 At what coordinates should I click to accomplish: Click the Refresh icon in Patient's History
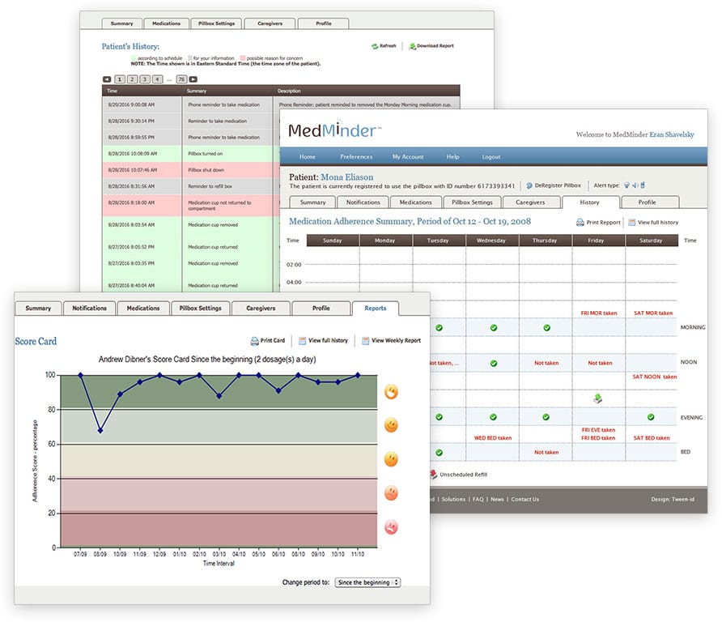[x=375, y=46]
